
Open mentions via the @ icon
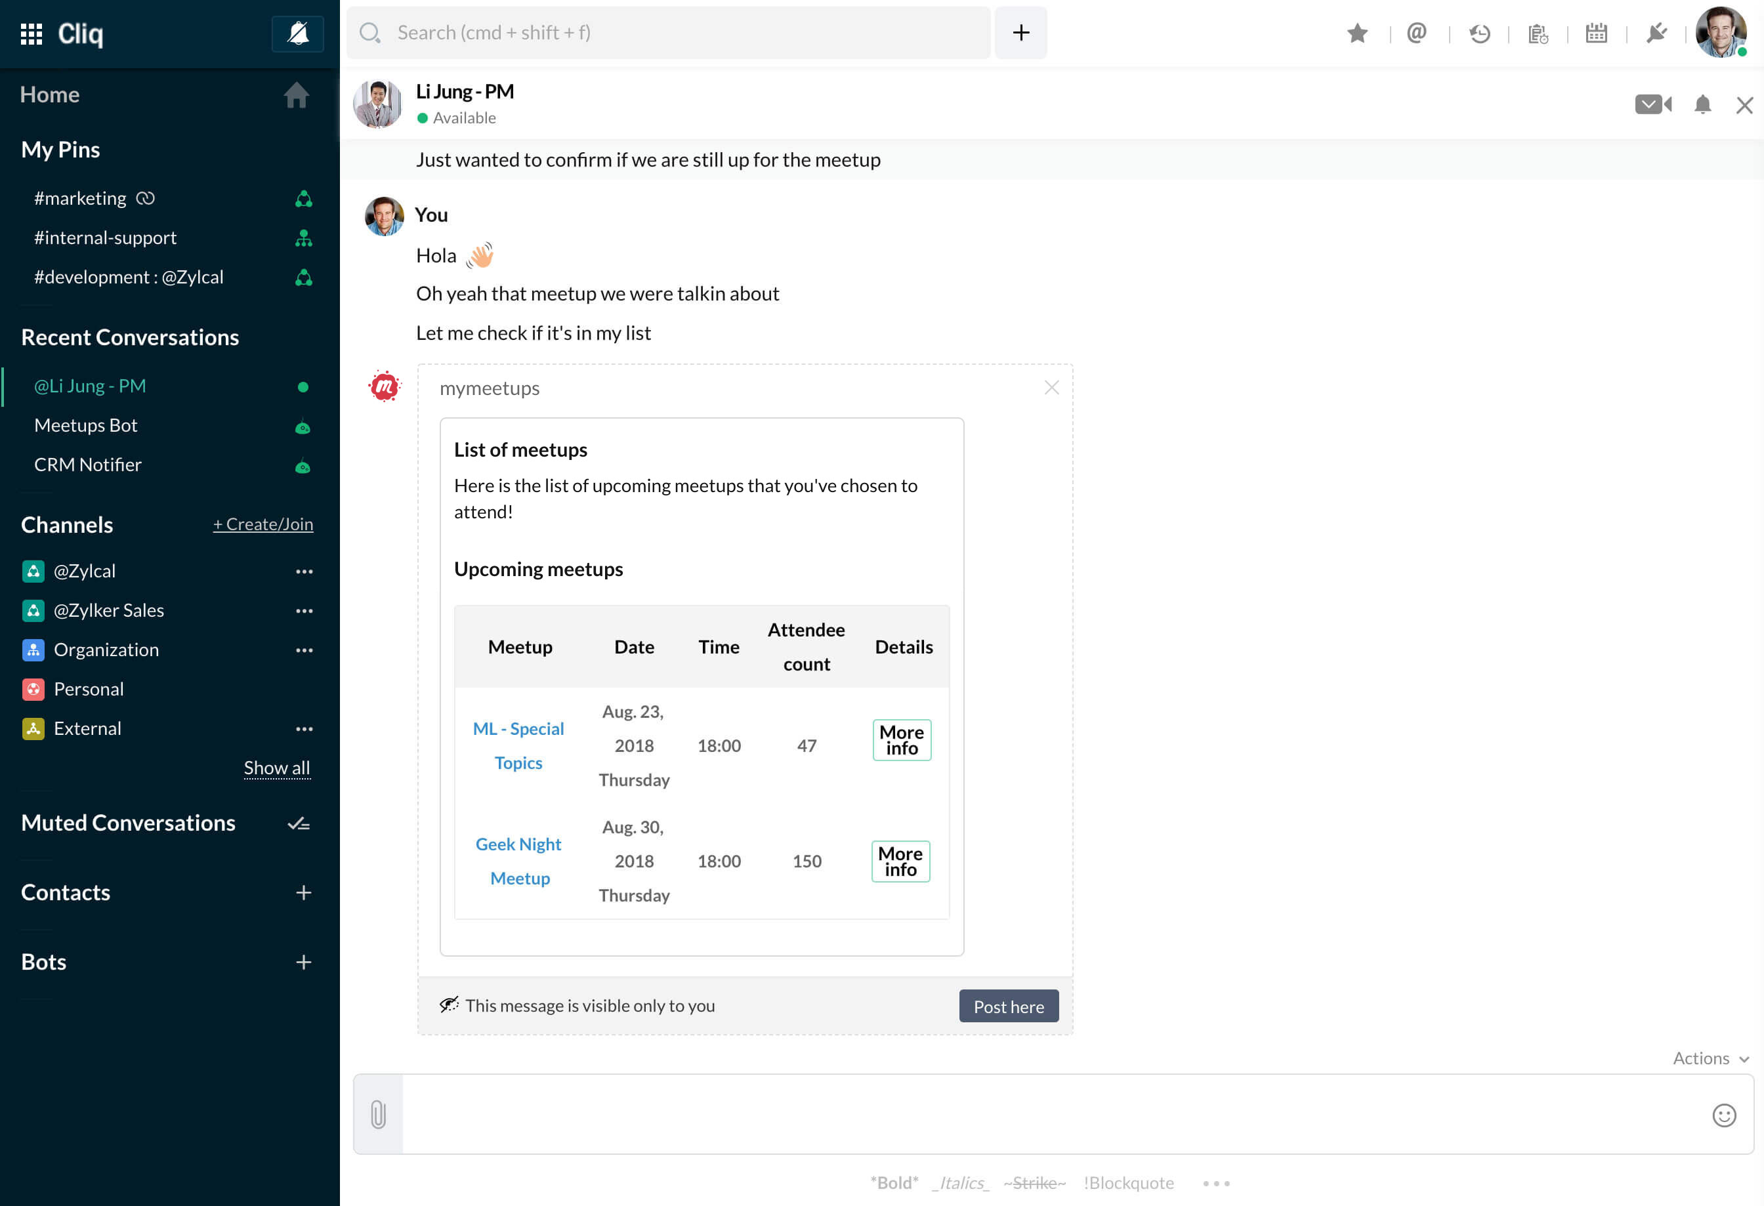(1416, 33)
